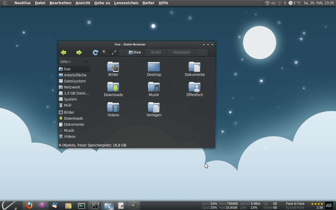Open the 1,0 GB Datei volume
The height and width of the screenshot is (210, 336).
coord(74,93)
